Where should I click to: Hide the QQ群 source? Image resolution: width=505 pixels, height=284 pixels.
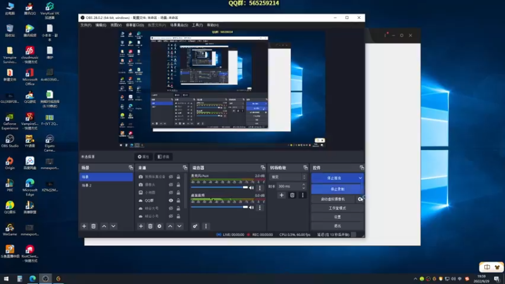[171, 200]
